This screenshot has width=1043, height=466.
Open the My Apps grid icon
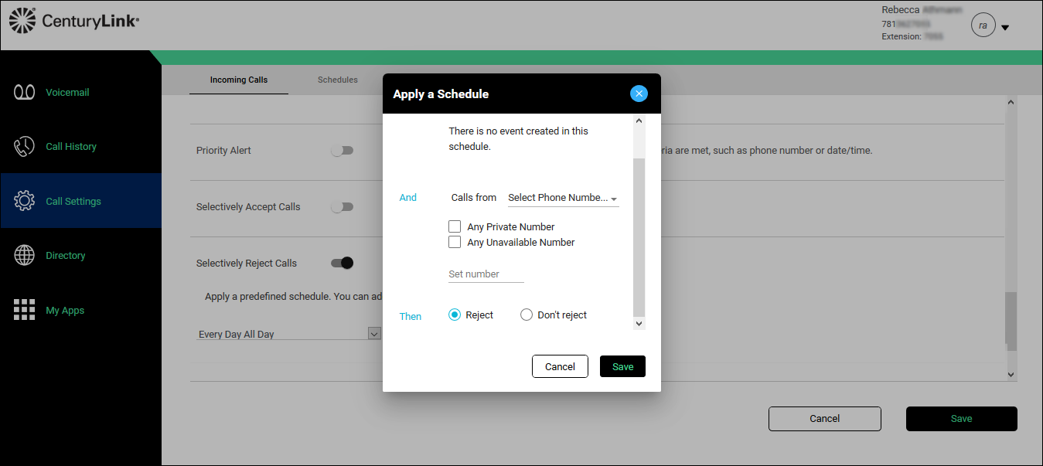coord(25,310)
